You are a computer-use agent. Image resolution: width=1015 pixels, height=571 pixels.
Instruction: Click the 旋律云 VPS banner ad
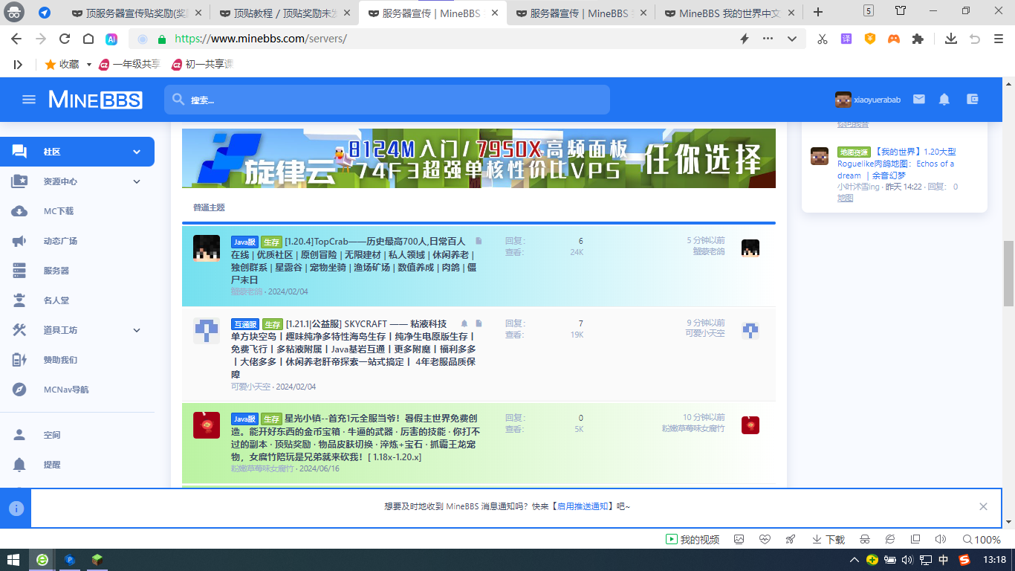coord(479,158)
